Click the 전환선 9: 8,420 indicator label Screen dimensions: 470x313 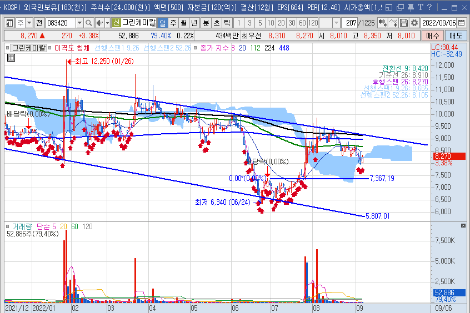(x=405, y=69)
